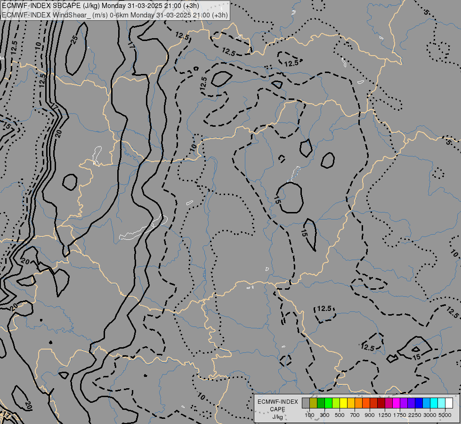Click the 300 value on legend scale
The height and width of the screenshot is (424, 461).
click(324, 415)
